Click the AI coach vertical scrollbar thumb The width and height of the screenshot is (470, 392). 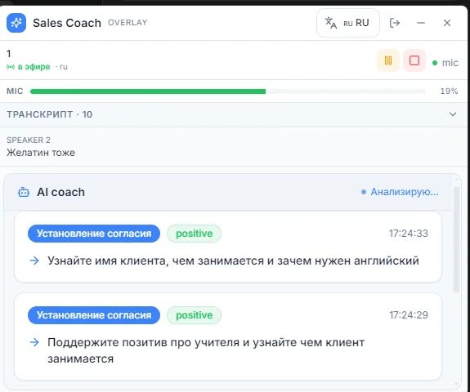click(456, 239)
